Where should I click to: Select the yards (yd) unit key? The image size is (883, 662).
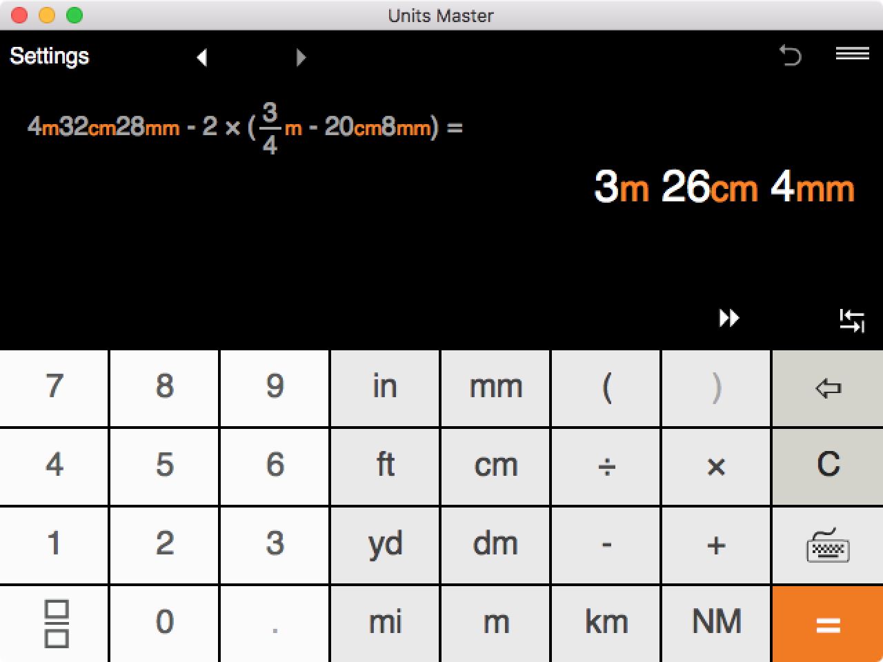coord(385,545)
